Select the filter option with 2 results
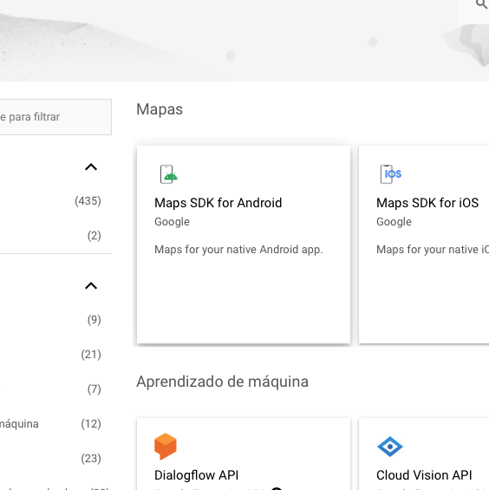This screenshot has width=489, height=490. pos(53,236)
